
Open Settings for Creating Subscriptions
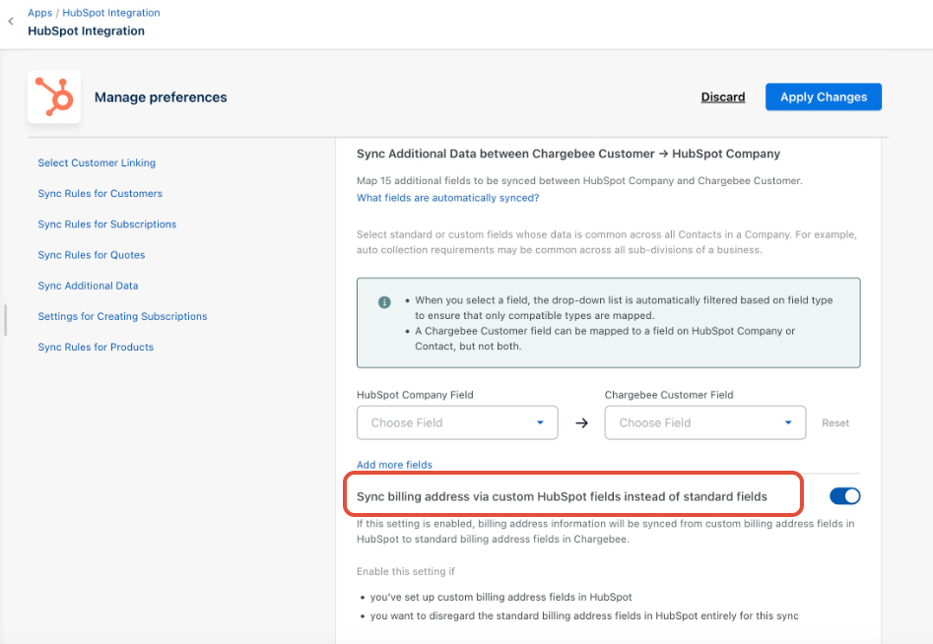tap(122, 317)
